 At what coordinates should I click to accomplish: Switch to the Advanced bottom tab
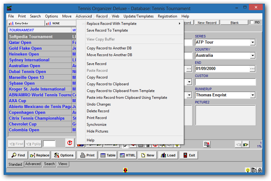coord(33,164)
